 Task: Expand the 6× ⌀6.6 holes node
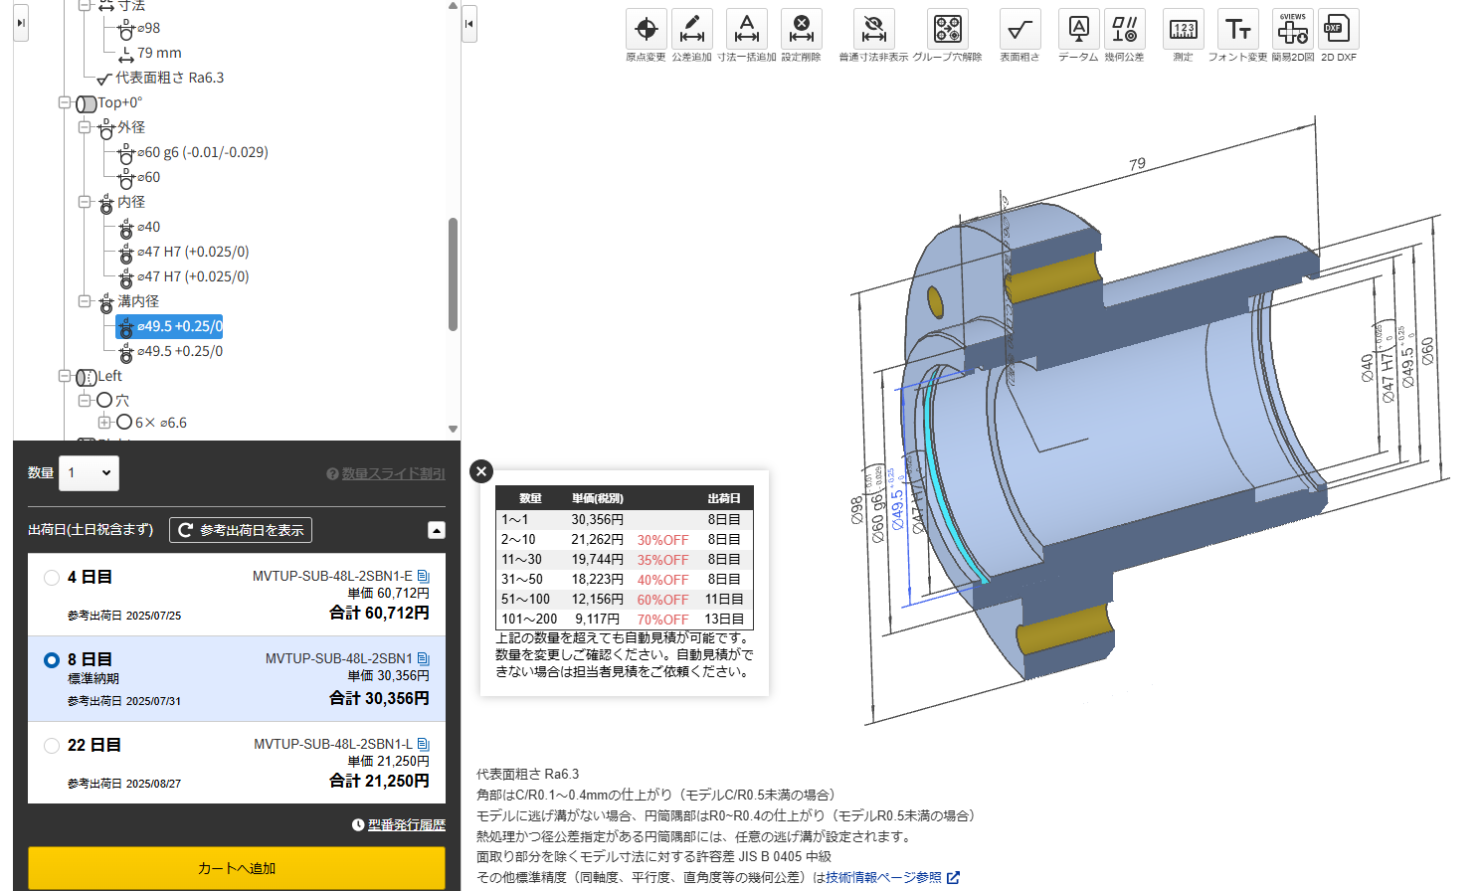click(104, 423)
